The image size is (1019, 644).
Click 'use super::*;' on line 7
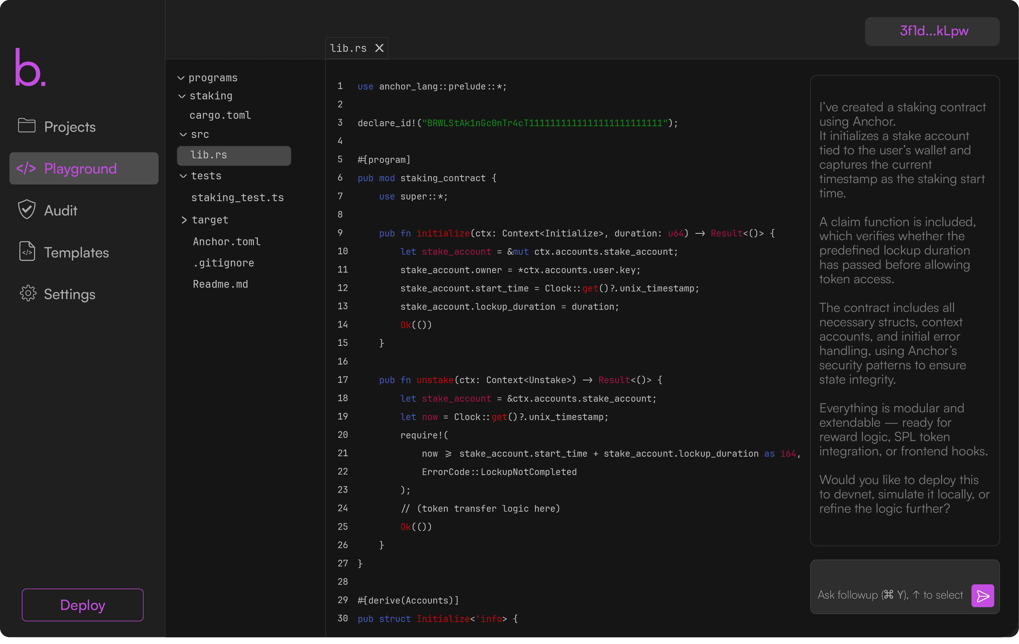(413, 196)
